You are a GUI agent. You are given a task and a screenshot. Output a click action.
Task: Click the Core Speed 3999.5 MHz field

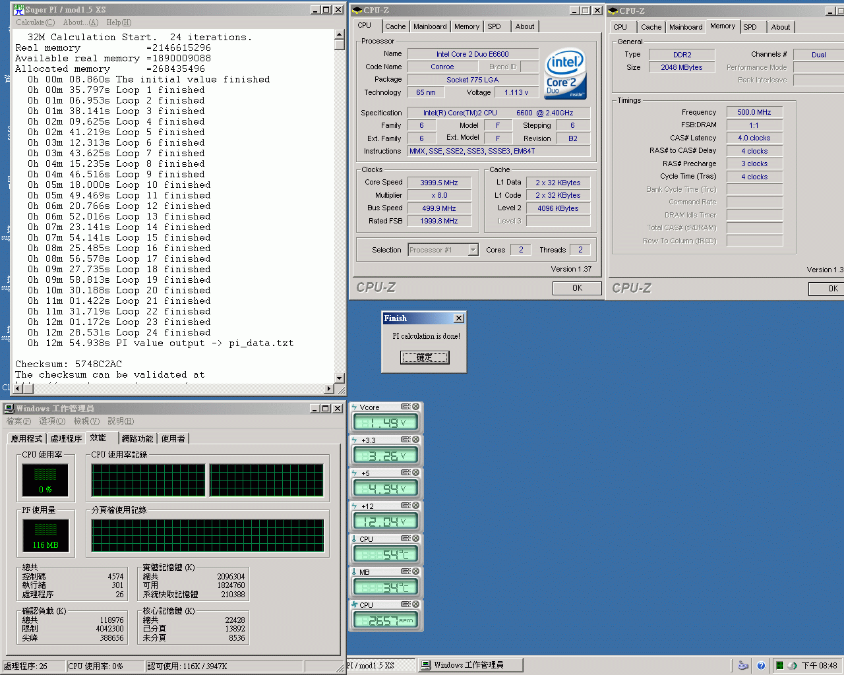point(439,183)
